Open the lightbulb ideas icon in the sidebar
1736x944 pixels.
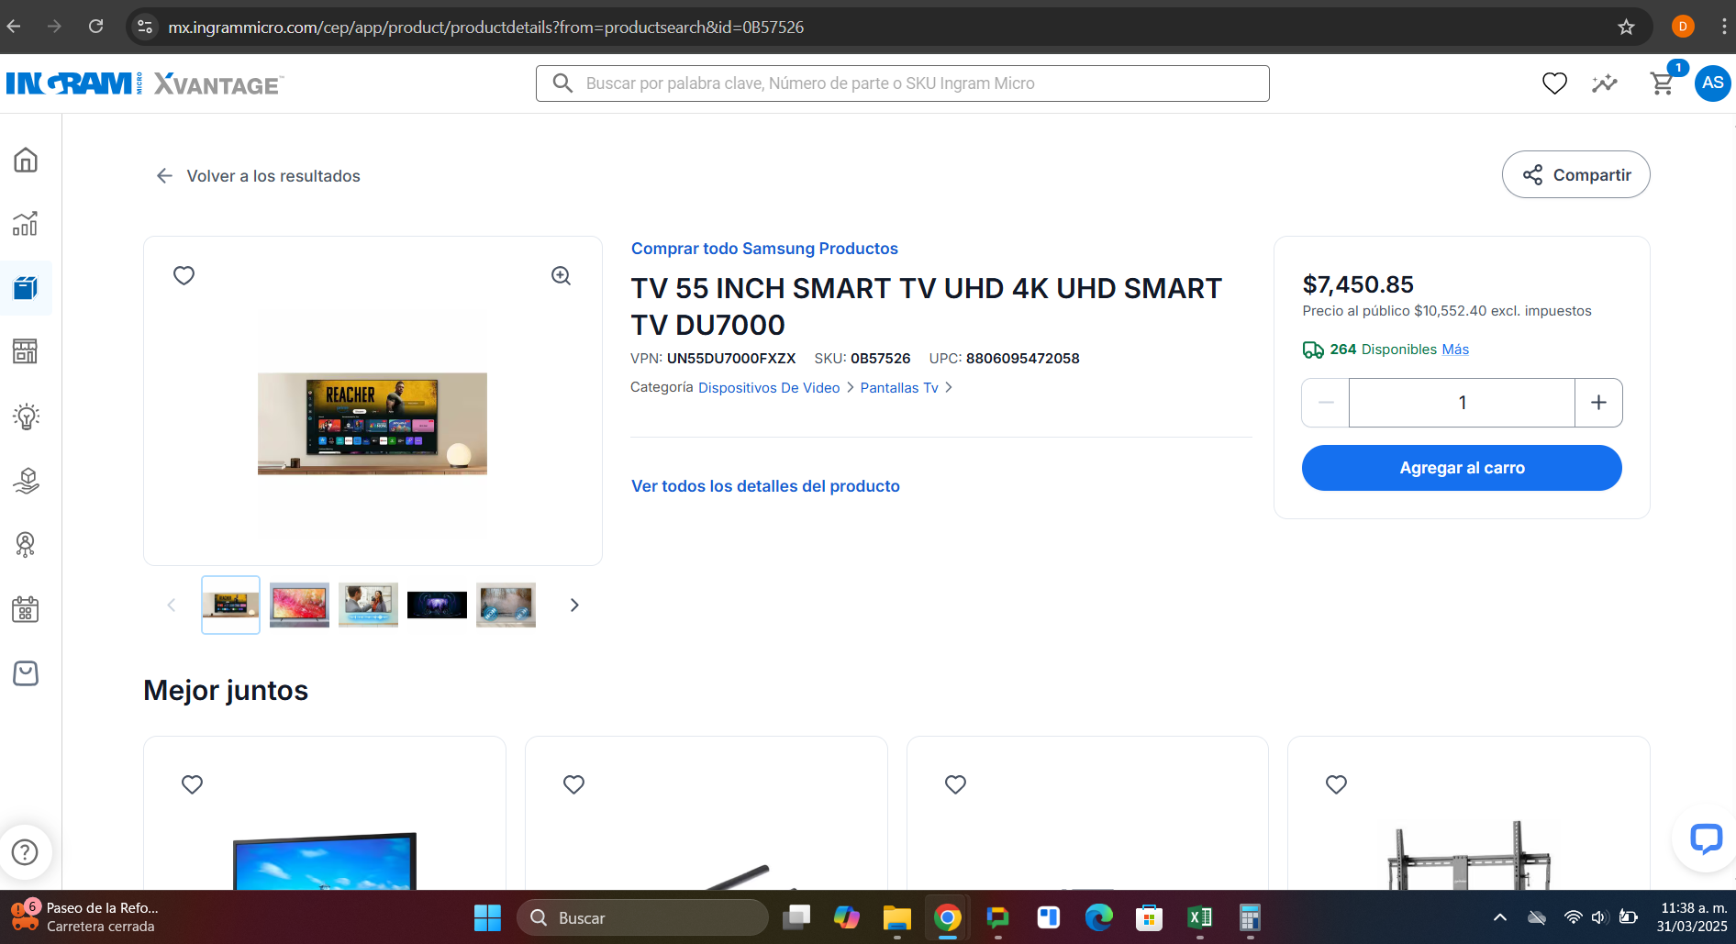[x=26, y=416]
